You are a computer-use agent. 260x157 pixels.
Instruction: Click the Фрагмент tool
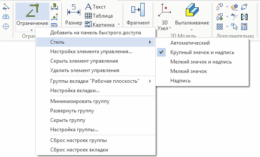click(x=138, y=15)
